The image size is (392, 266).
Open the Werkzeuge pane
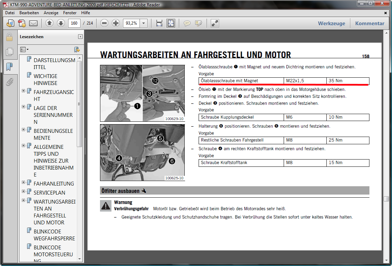332,24
